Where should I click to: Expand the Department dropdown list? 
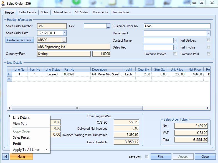click(x=208, y=33)
